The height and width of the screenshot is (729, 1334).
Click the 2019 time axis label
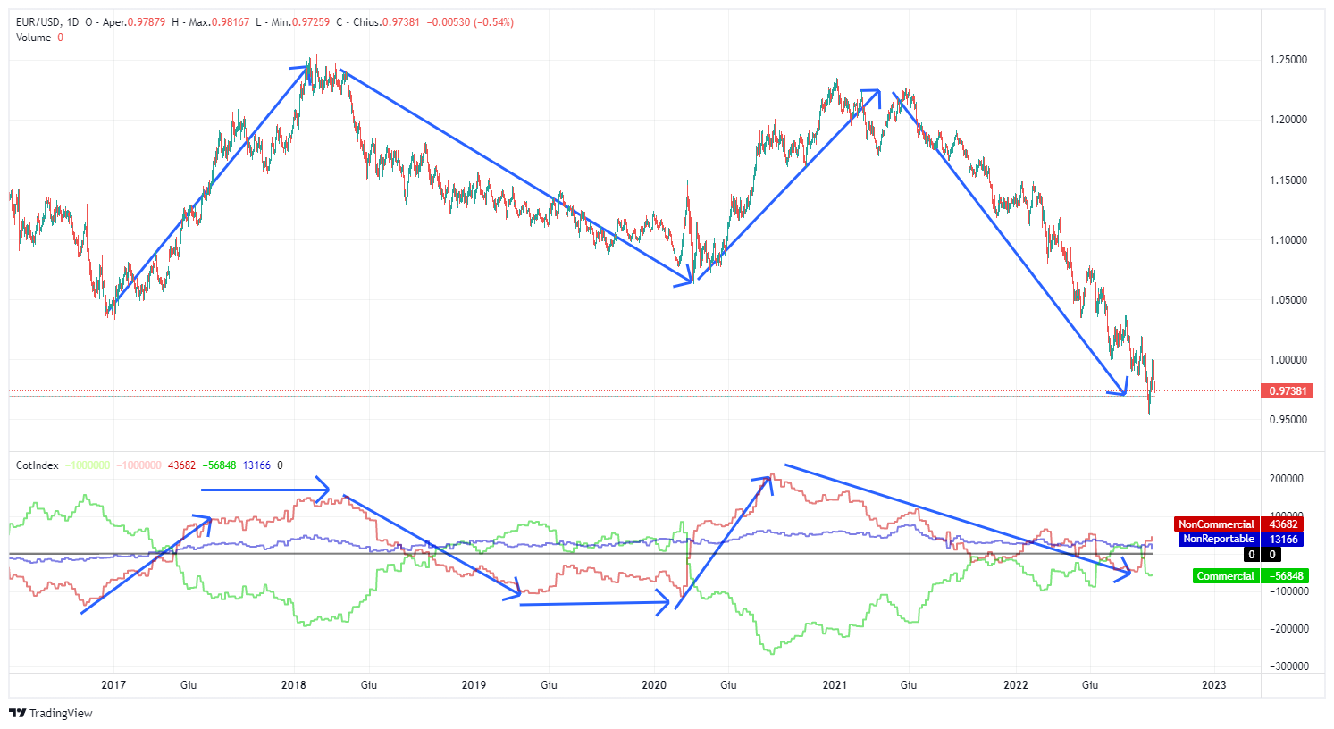pyautogui.click(x=474, y=685)
